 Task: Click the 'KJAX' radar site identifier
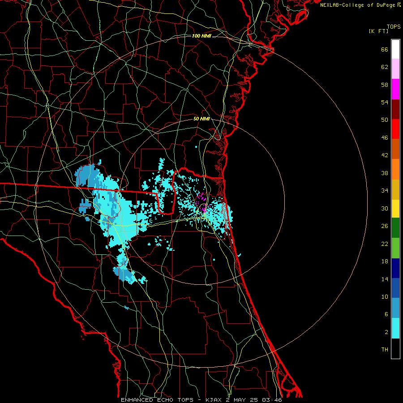(214, 400)
